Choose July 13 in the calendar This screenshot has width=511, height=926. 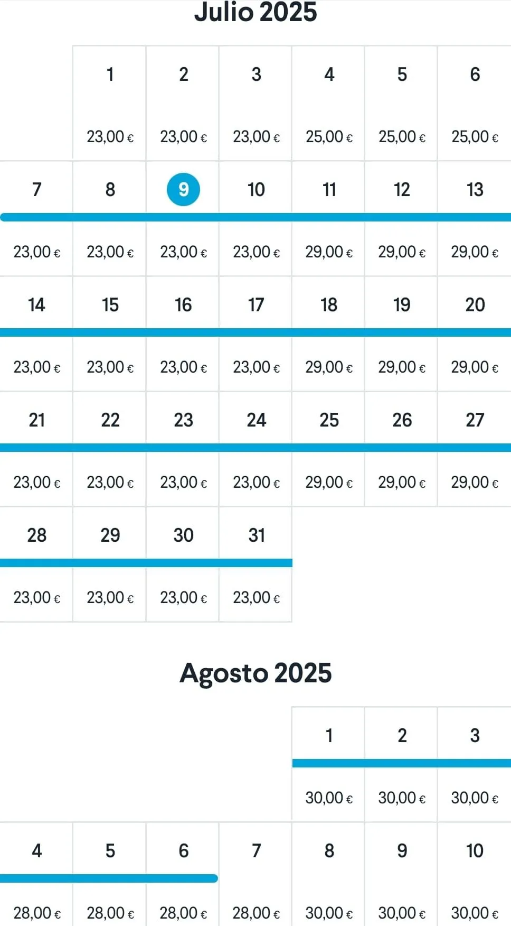click(475, 218)
